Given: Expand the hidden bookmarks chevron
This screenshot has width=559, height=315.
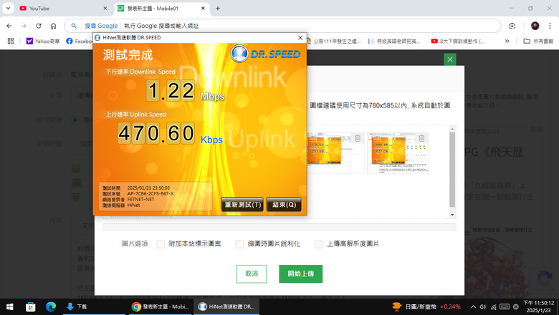Looking at the screenshot, I should pyautogui.click(x=507, y=41).
